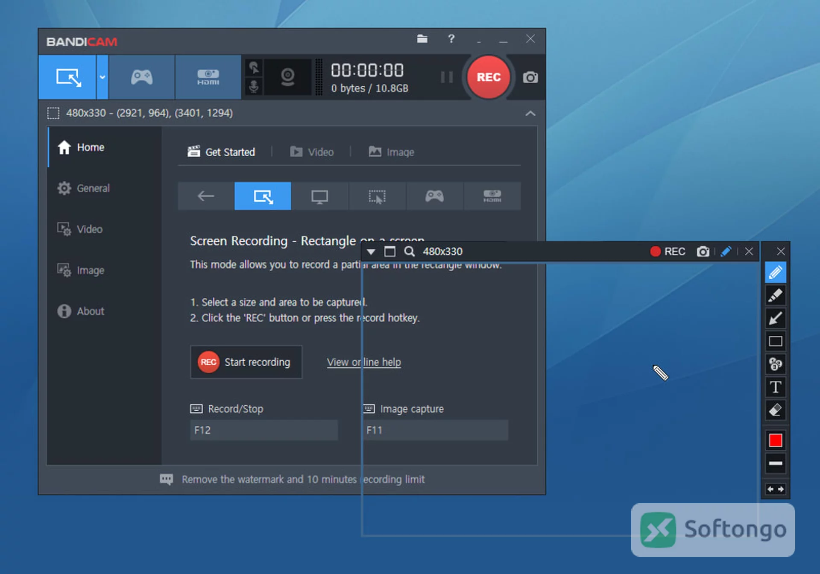Screen dimensions: 820x574
Task: Open the output folder icon
Action: click(422, 39)
